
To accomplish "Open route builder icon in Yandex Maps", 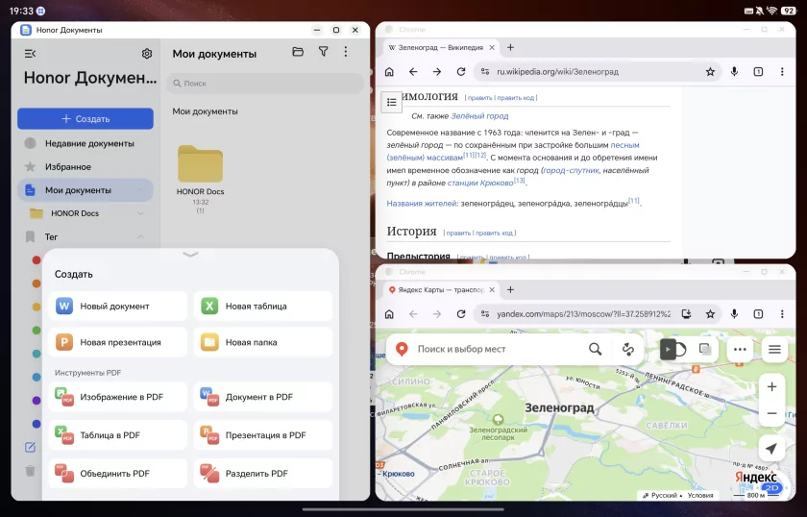I will tap(628, 349).
